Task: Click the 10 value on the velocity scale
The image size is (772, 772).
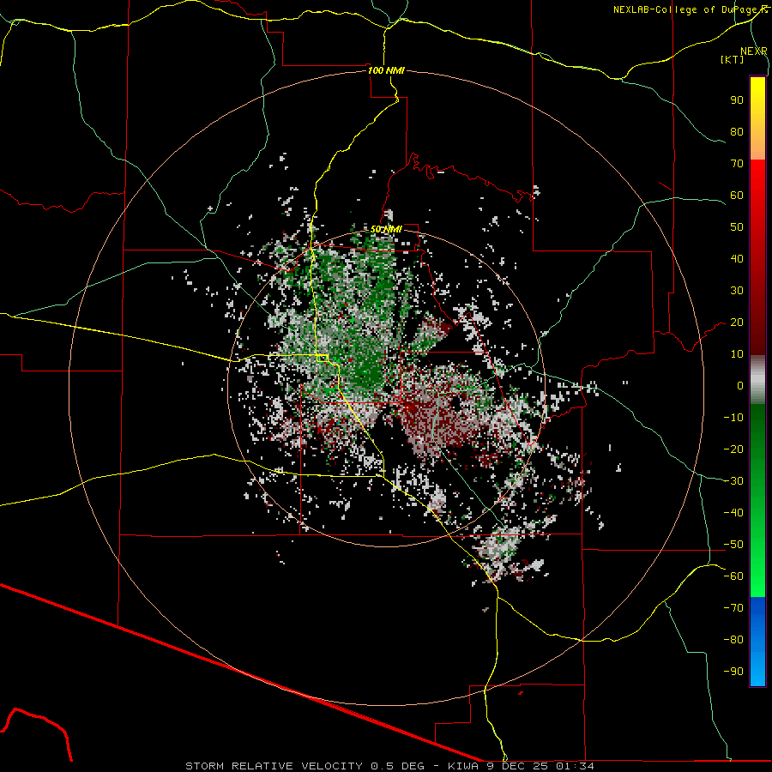Action: tap(737, 354)
